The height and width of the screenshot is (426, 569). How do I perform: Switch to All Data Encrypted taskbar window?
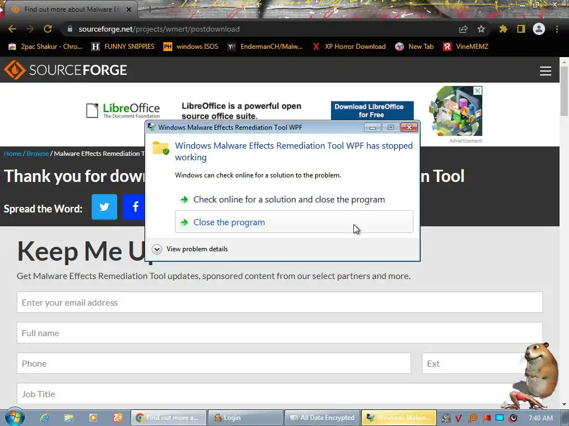322,418
